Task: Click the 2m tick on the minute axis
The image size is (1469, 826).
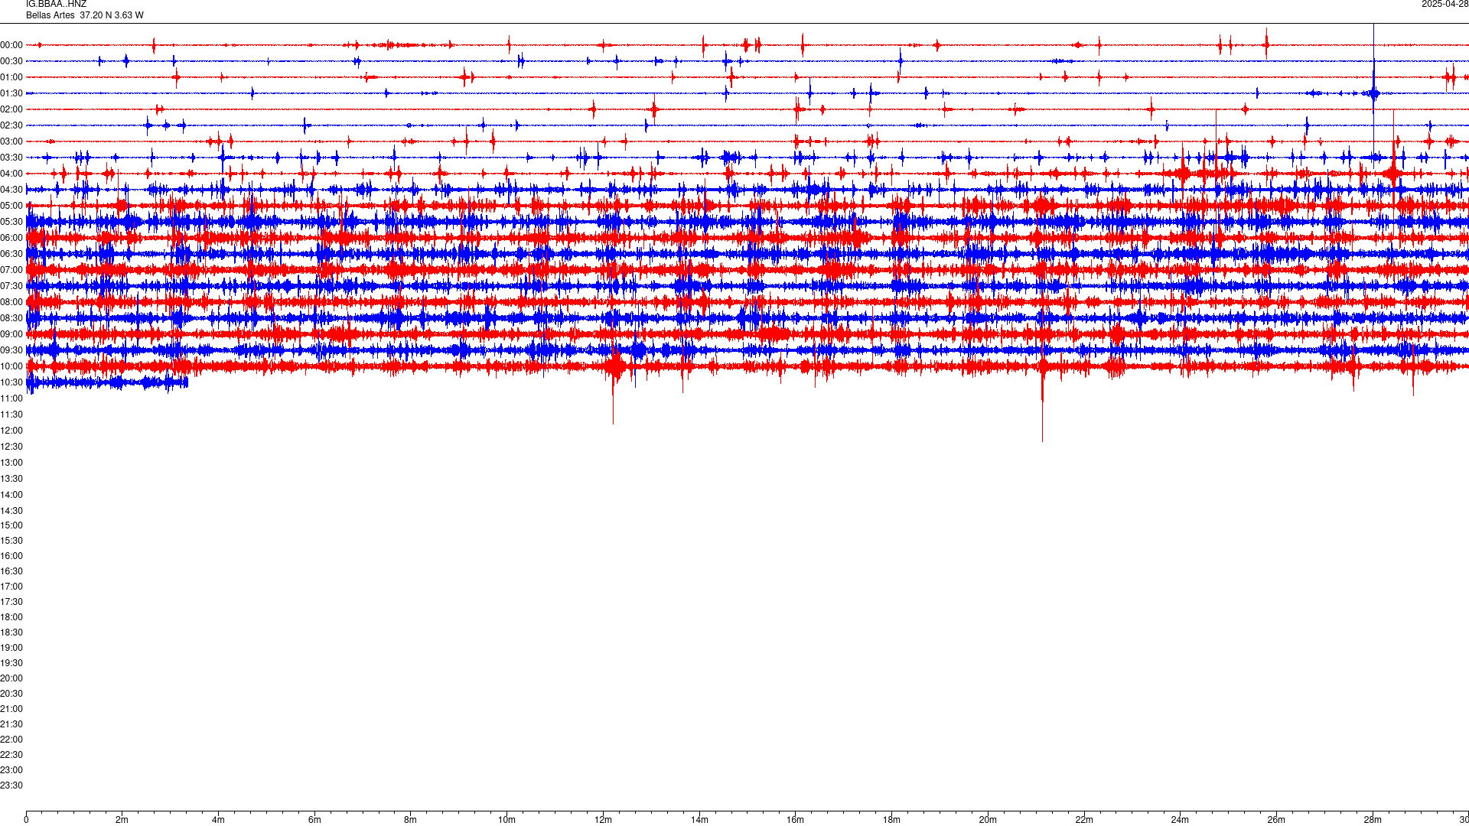Action: pyautogui.click(x=122, y=820)
